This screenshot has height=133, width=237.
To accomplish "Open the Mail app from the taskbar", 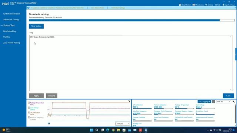I will [130, 130].
